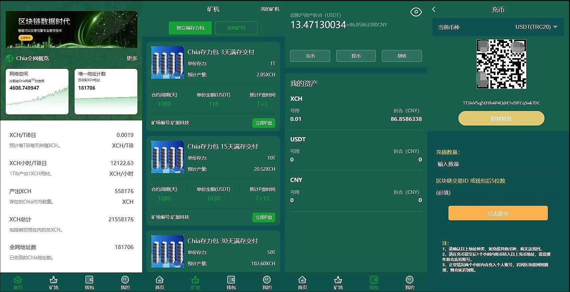Expand the USDT(TRC20) currency dropdown
Viewport: 570px width, 292px height.
pyautogui.click(x=555, y=27)
